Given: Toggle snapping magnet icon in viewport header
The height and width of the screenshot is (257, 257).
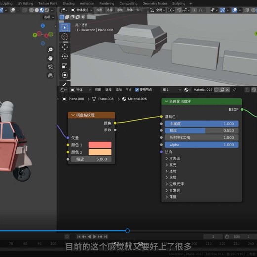Looking at the screenshot, I should tap(179, 10).
